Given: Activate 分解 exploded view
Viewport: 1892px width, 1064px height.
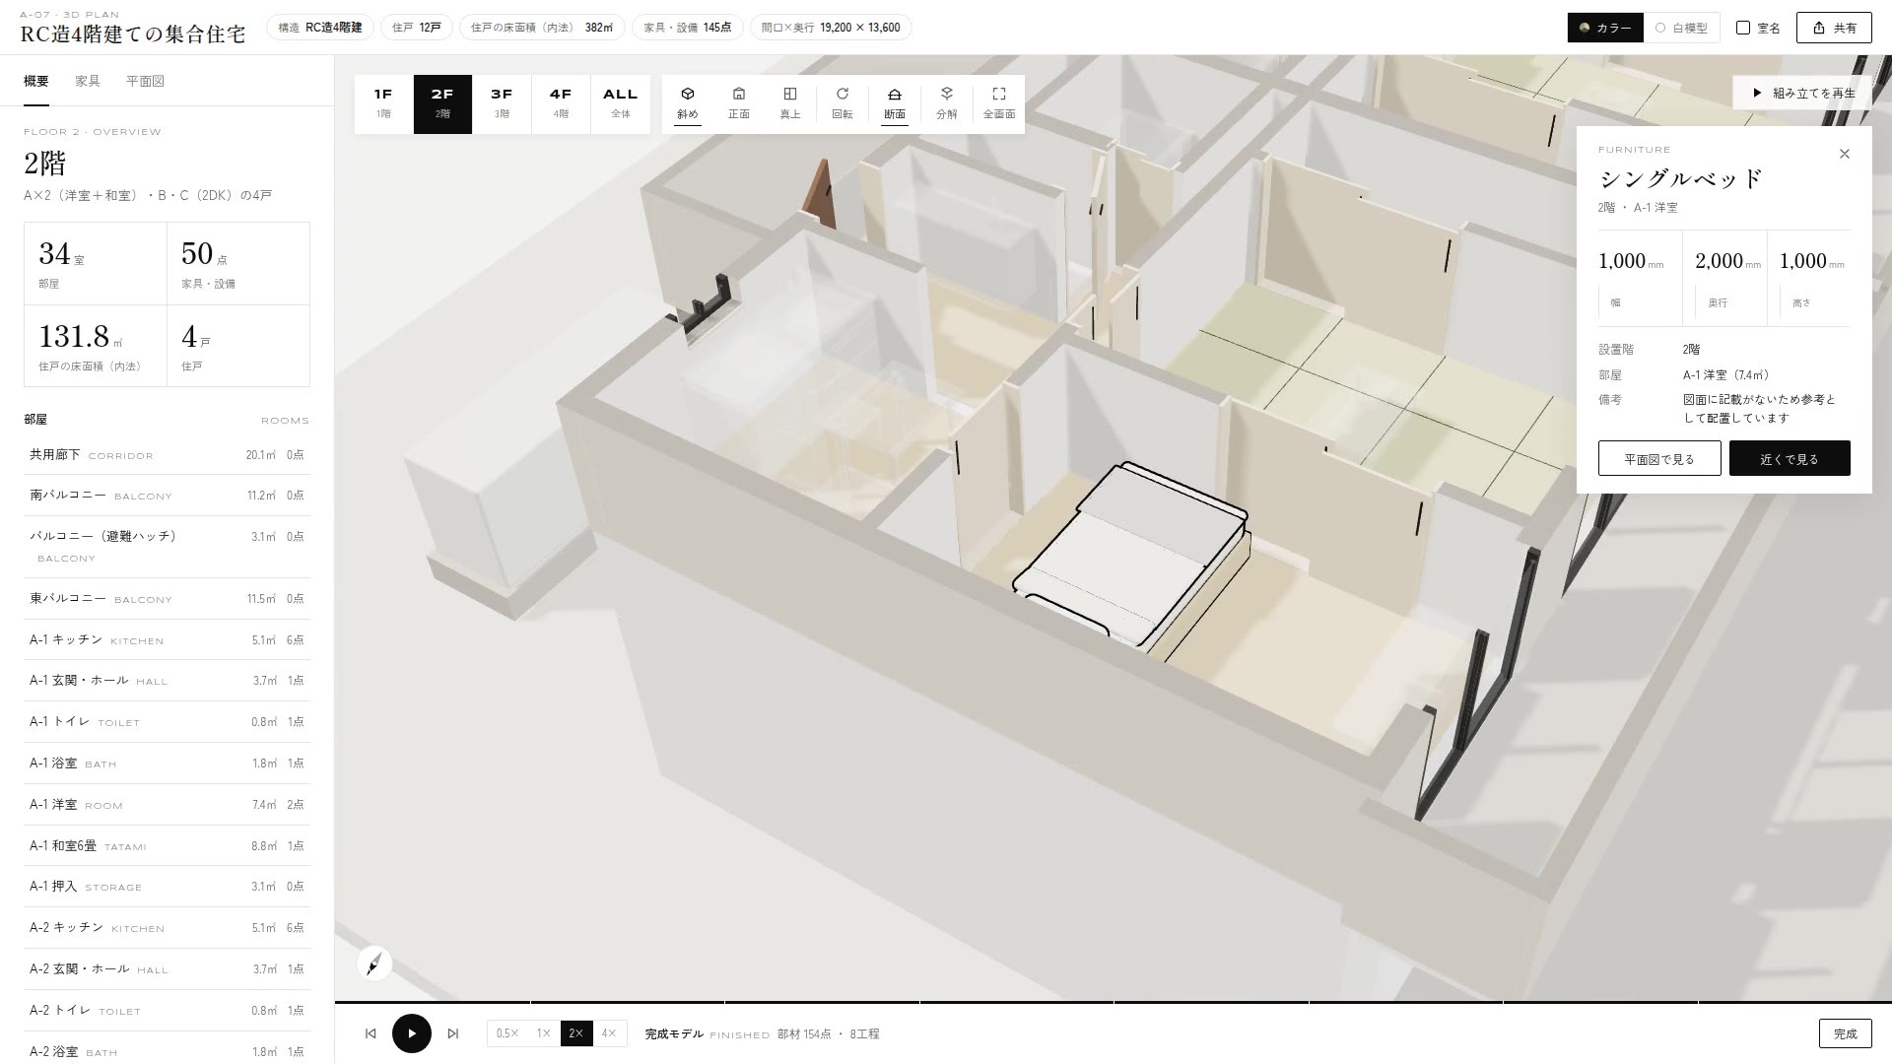Looking at the screenshot, I should [947, 102].
